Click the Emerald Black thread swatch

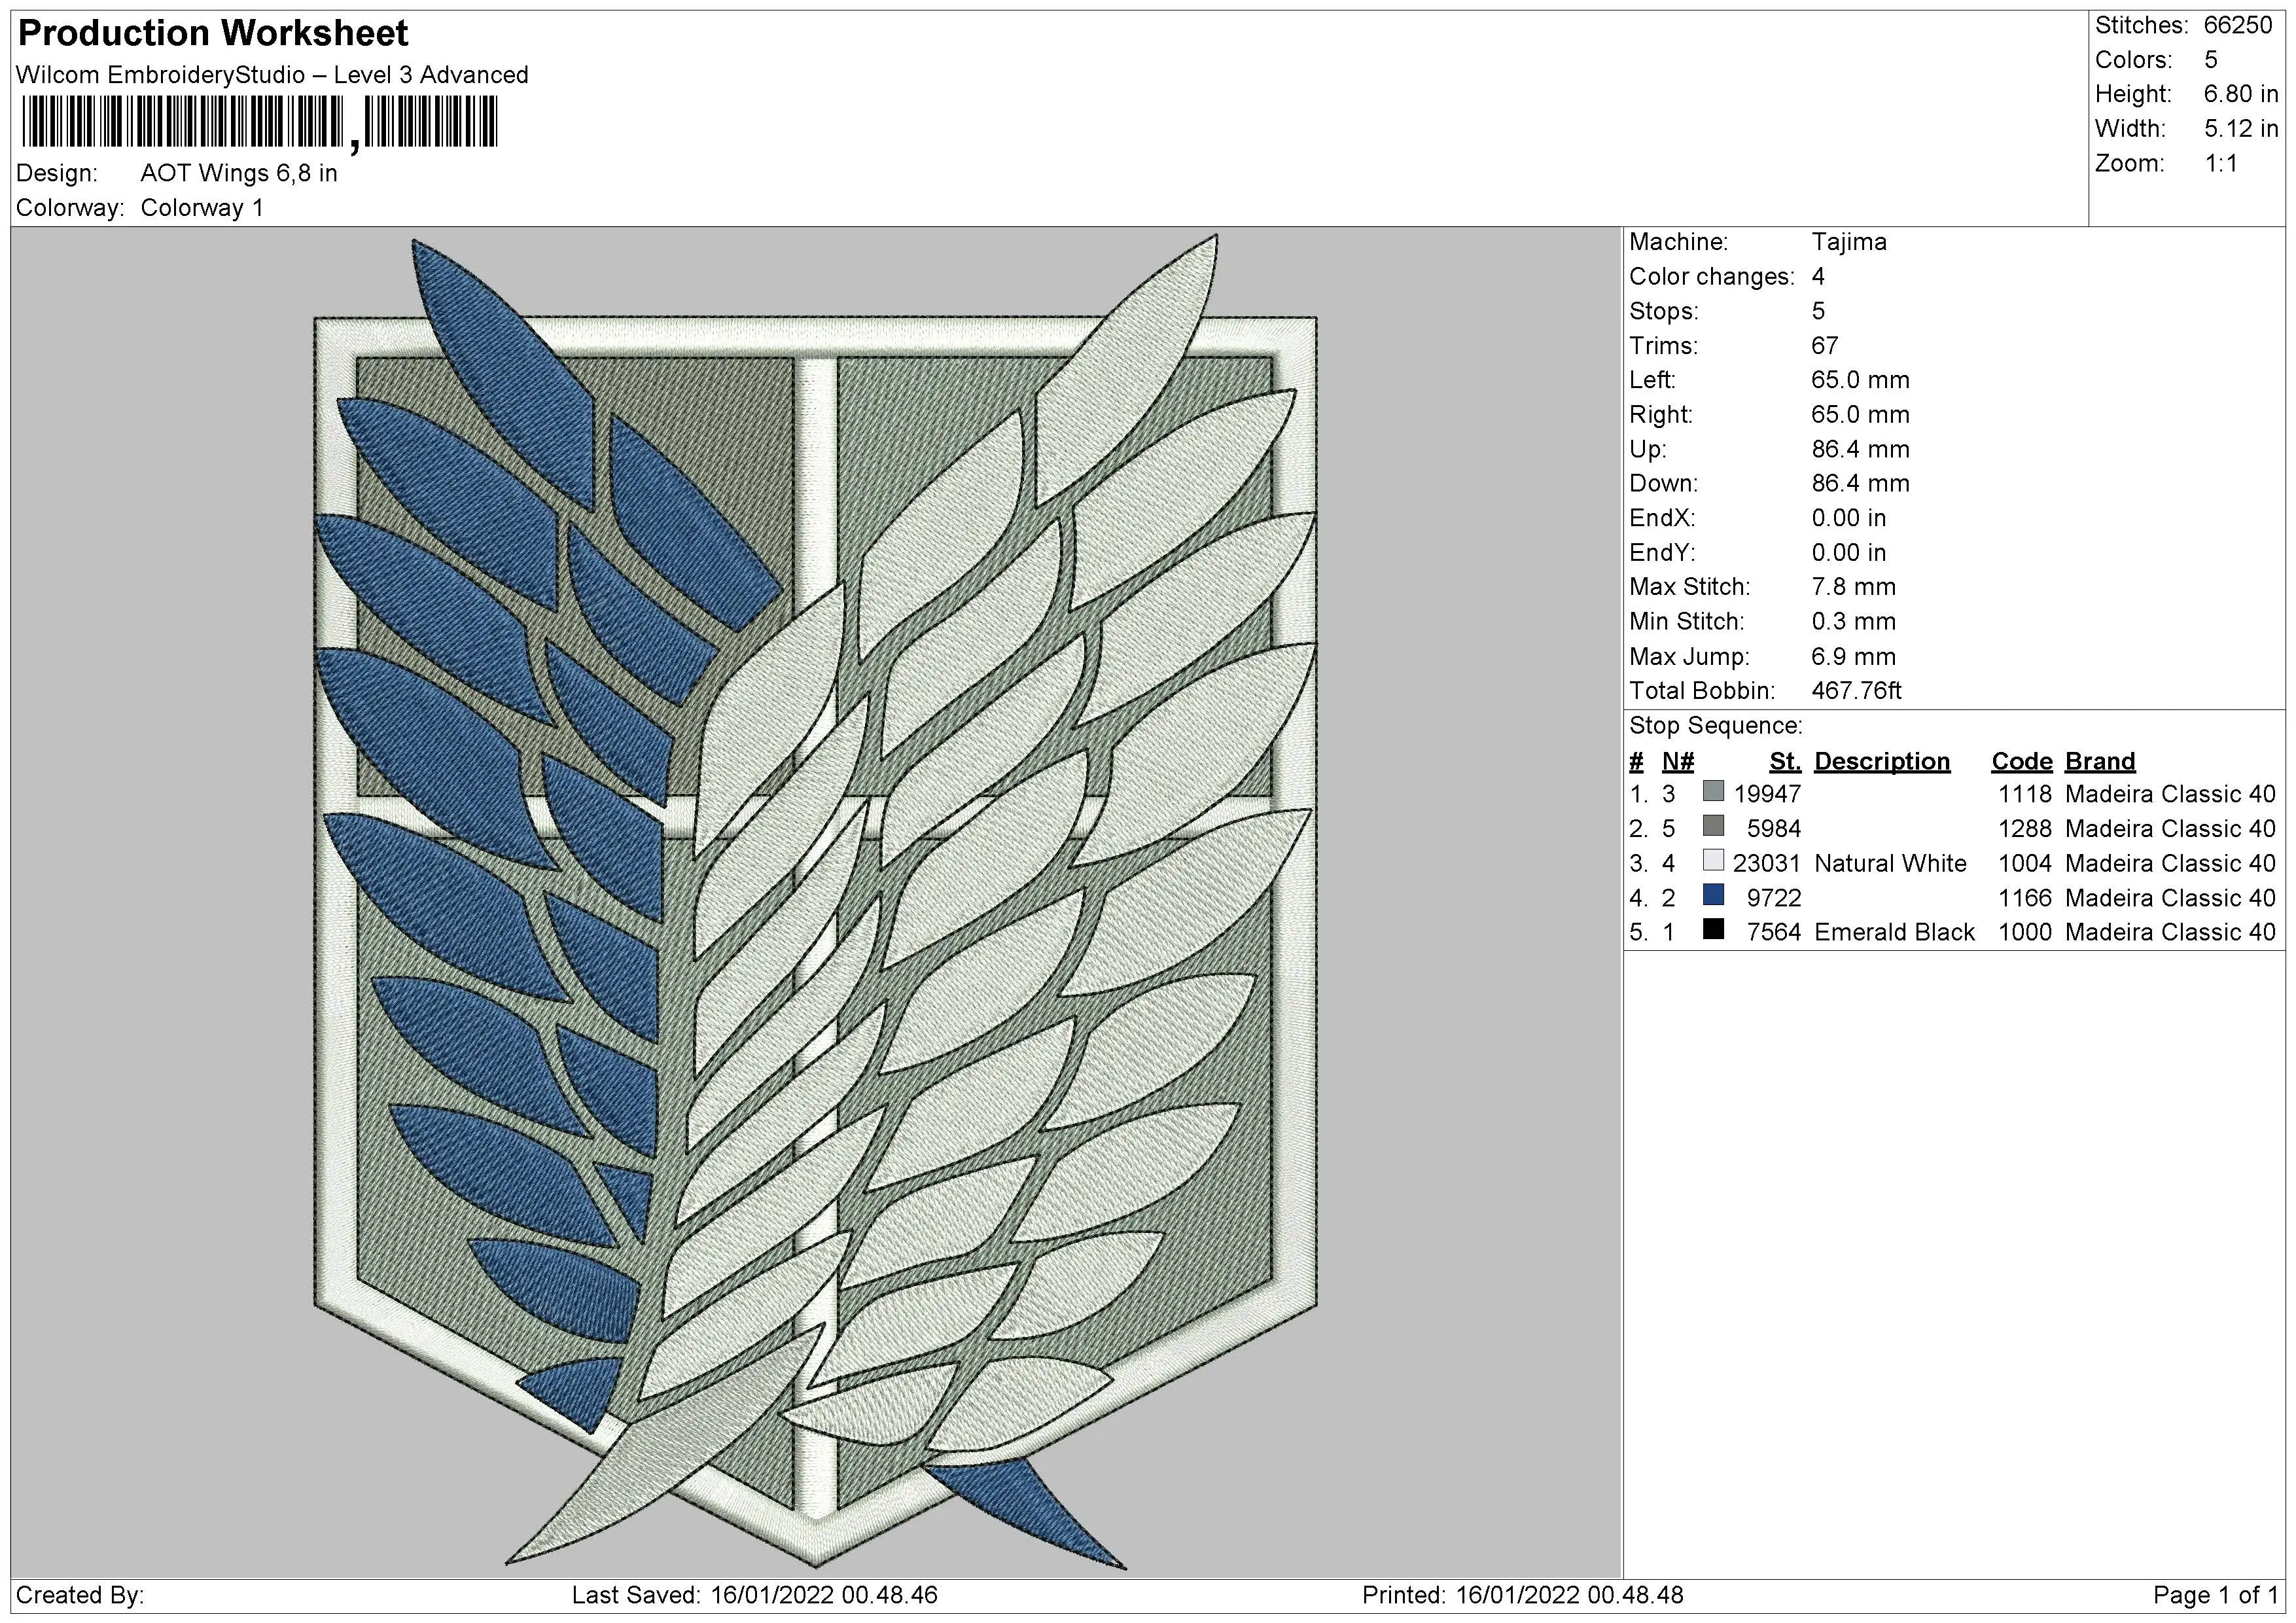pos(1713,930)
